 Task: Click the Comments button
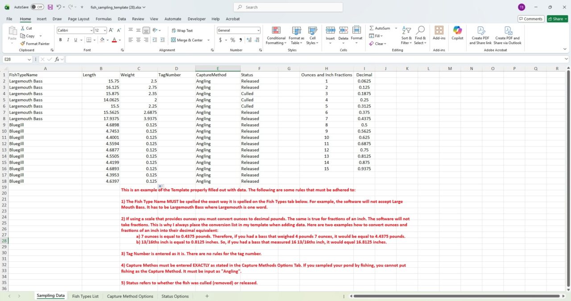[x=530, y=19]
